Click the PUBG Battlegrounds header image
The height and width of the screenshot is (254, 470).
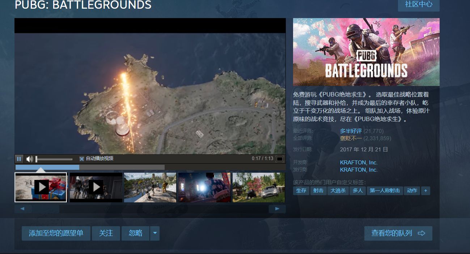tap(366, 52)
